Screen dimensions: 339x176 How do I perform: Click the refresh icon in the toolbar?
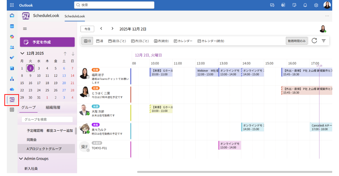click(314, 41)
